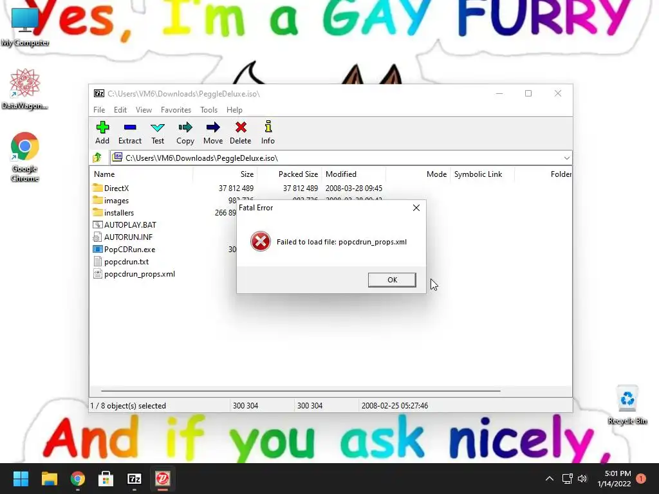Click the Add toolbar icon in 7-Zip
The height and width of the screenshot is (494, 659).
pyautogui.click(x=102, y=133)
